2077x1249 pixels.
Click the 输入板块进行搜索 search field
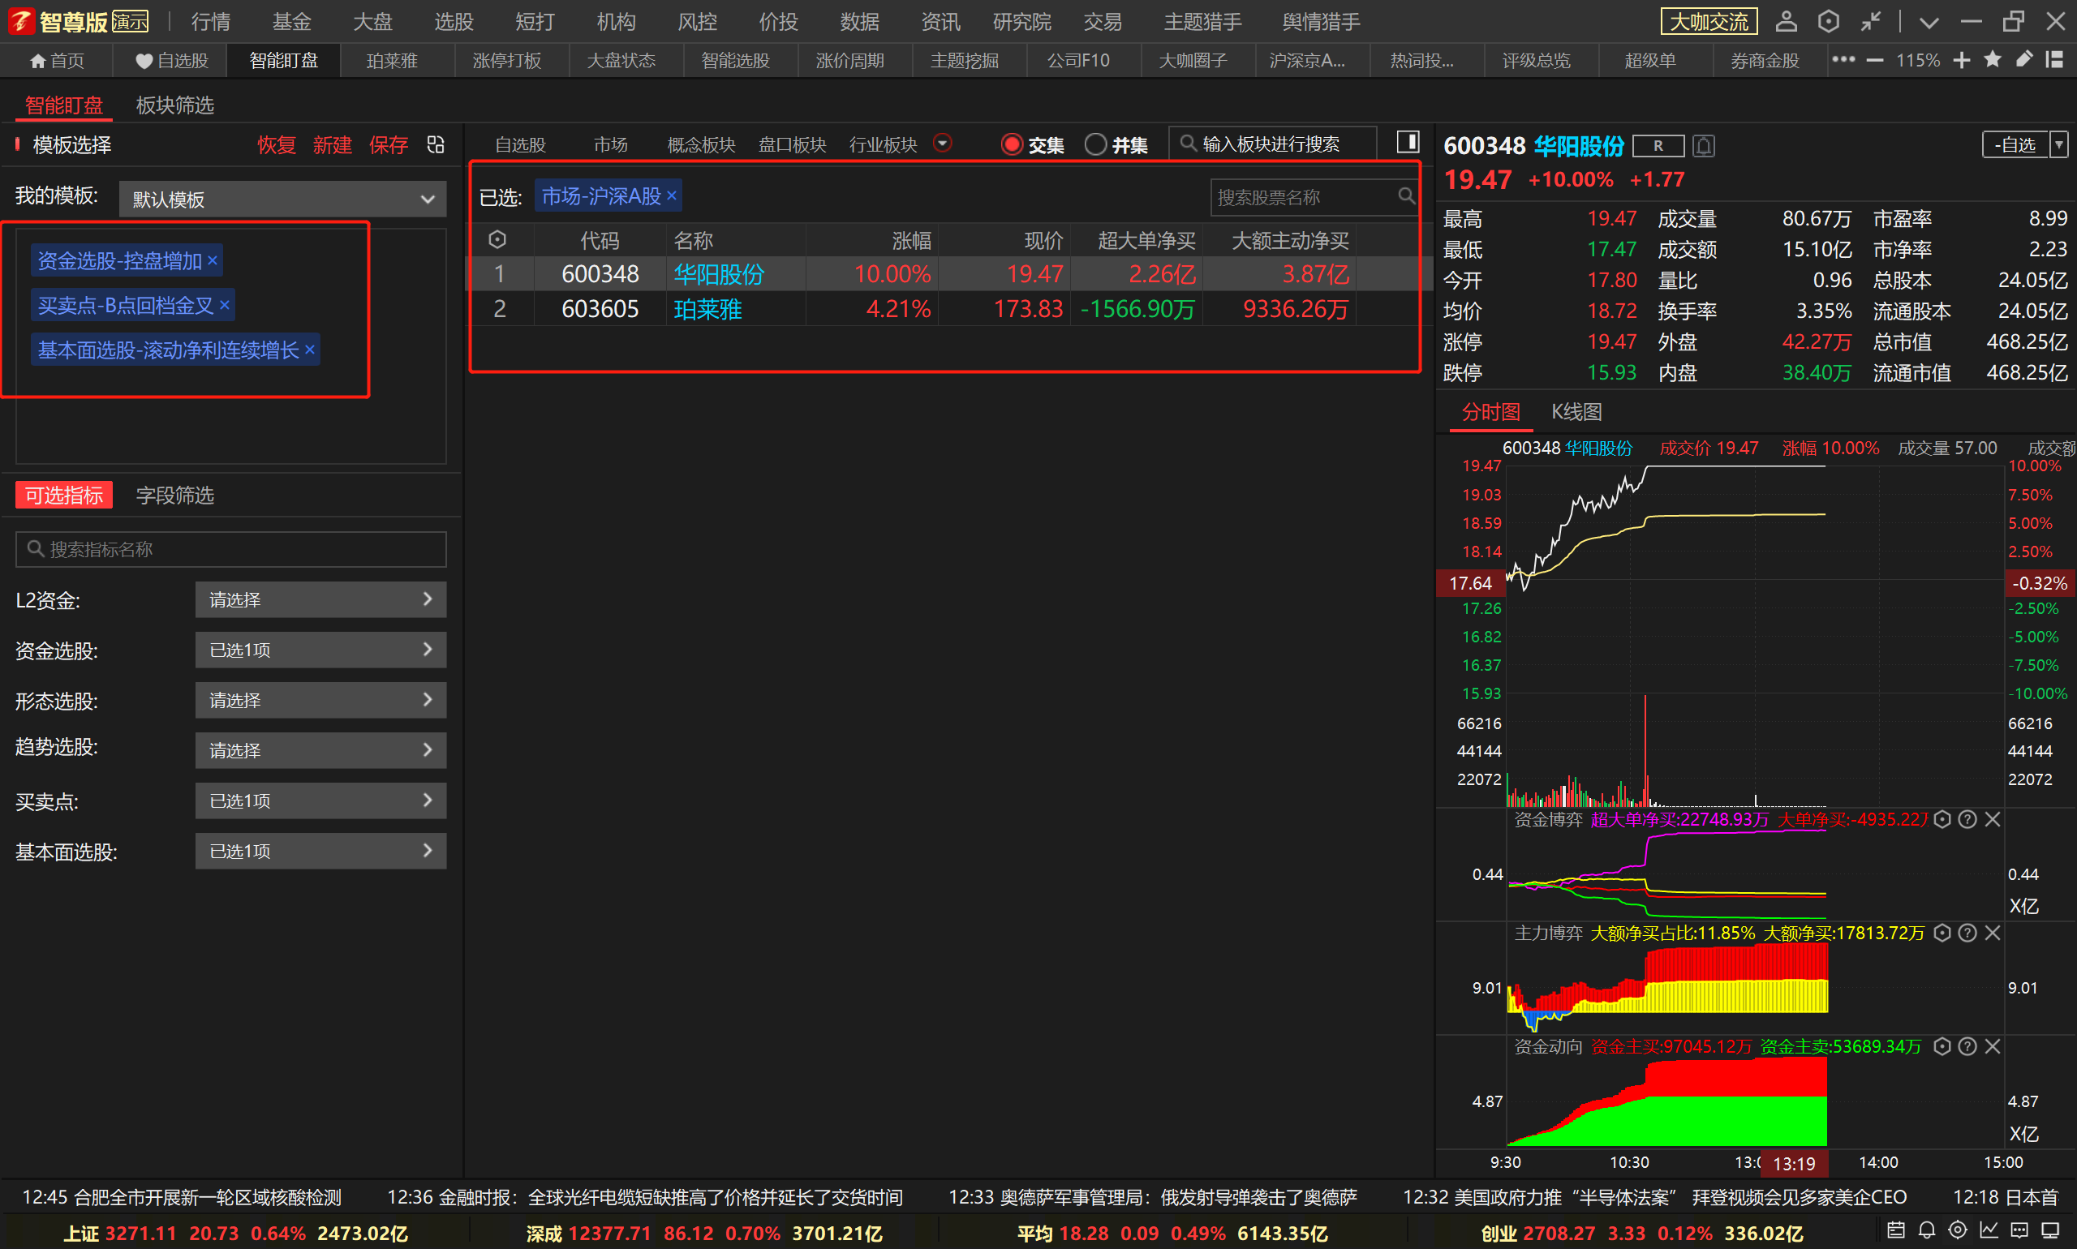click(x=1272, y=144)
